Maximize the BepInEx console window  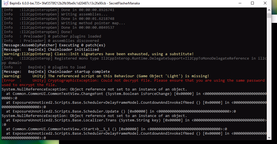[x=252, y=3]
